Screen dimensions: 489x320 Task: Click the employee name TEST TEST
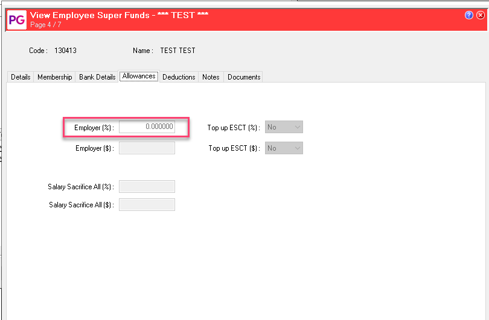tap(177, 51)
